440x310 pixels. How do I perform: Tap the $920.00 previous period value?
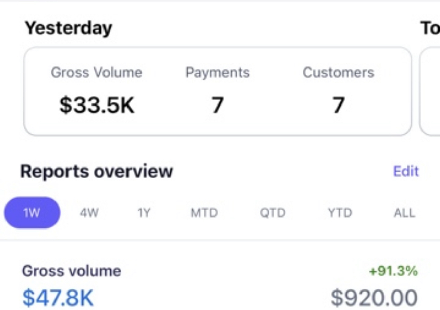point(374,297)
